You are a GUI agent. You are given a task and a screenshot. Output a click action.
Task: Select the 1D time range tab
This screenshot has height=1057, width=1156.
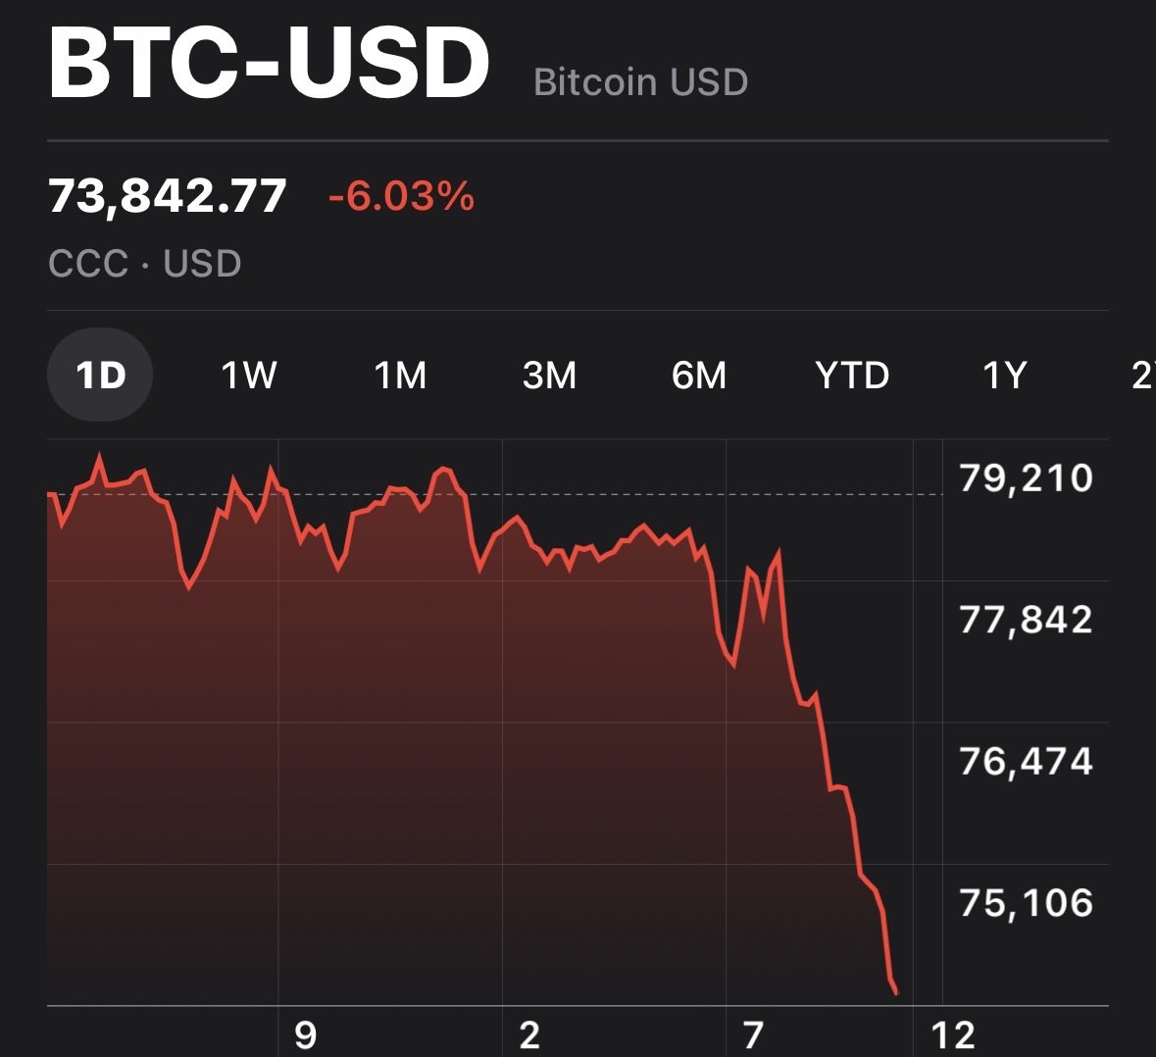tap(100, 375)
